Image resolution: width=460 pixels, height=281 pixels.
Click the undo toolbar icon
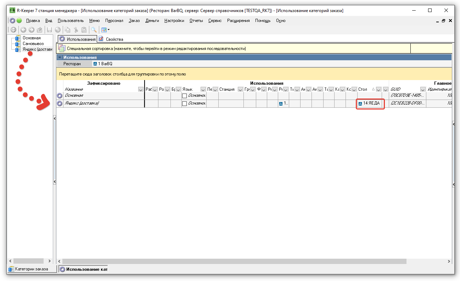coord(57,30)
